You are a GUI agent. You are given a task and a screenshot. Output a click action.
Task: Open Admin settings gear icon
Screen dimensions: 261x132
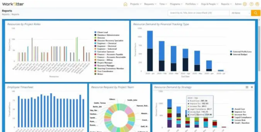click(x=245, y=4)
